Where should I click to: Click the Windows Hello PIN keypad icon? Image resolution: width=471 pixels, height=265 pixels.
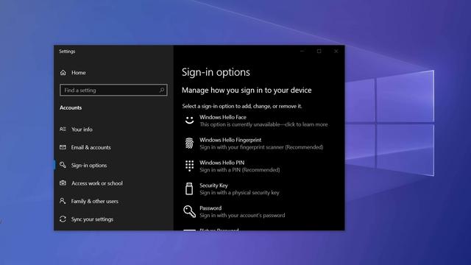point(189,166)
